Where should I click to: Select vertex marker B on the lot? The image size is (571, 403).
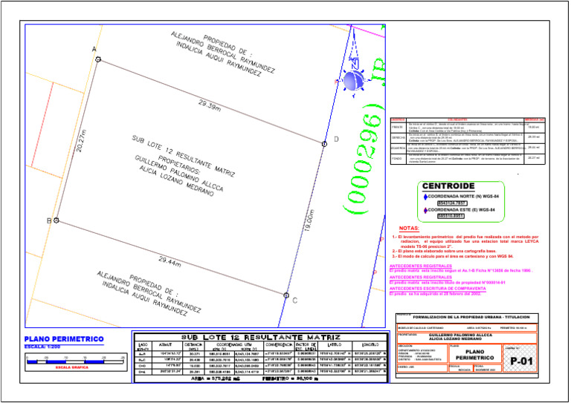[x=56, y=220]
